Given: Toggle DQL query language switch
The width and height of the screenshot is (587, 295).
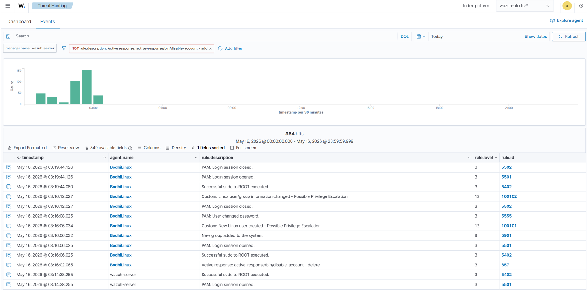Looking at the screenshot, I should click(x=404, y=37).
